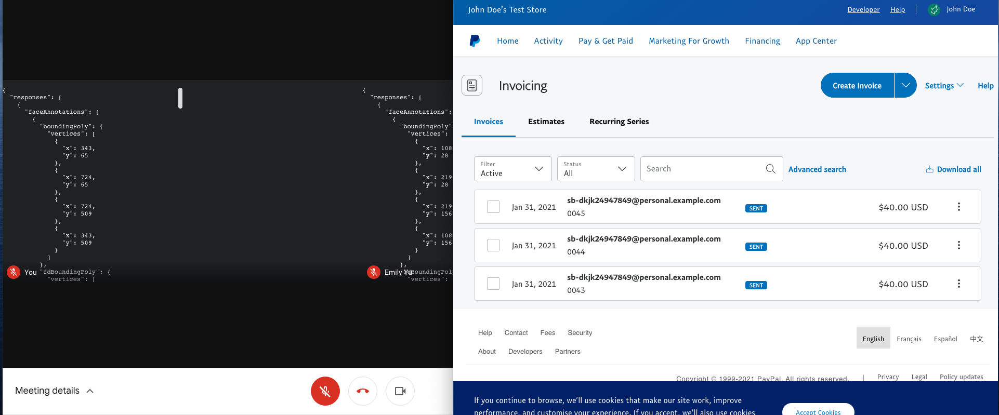The width and height of the screenshot is (999, 415).
Task: Click the PayPal logo icon
Action: pos(475,41)
